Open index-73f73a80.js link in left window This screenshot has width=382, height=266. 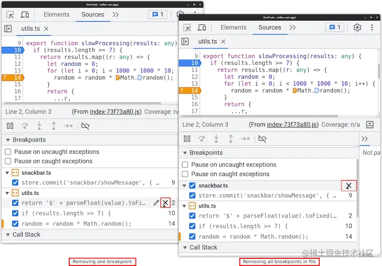click(115, 112)
